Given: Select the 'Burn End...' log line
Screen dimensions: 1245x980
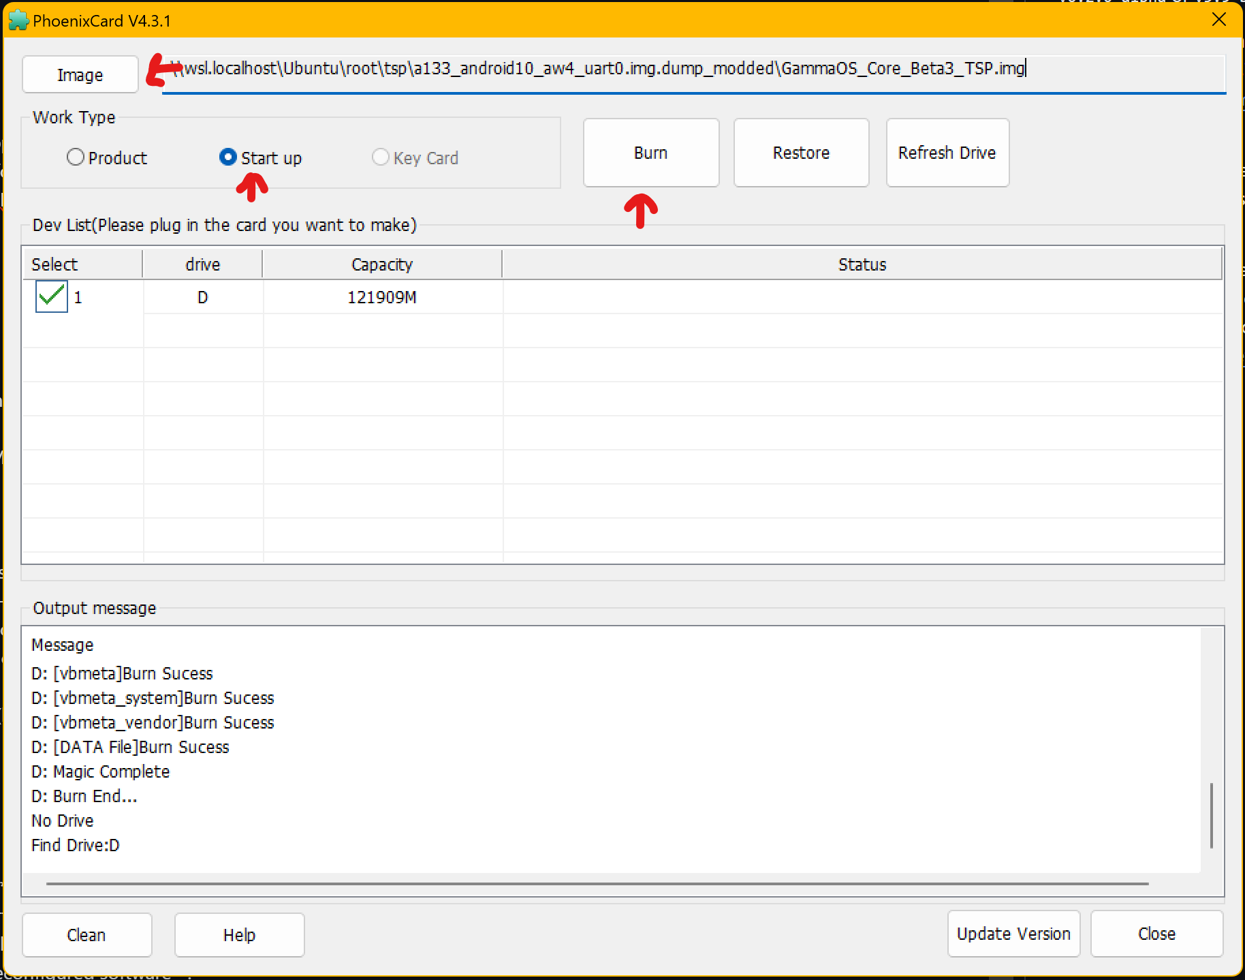Looking at the screenshot, I should click(84, 796).
